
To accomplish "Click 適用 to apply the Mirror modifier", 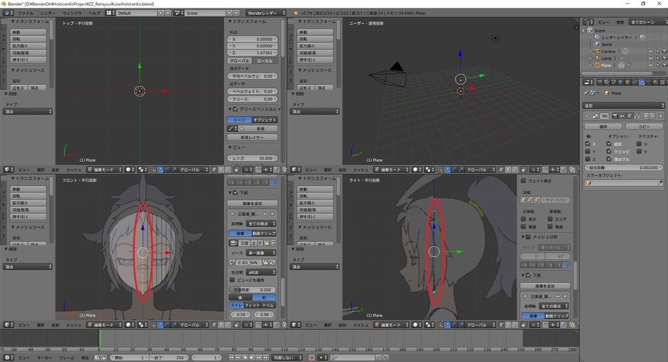I will (x=603, y=127).
